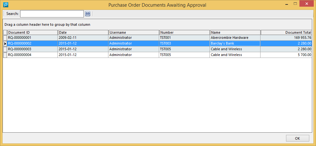This screenshot has height=146, width=316.
Task: Sort by Document Total column header
Action: [286, 32]
